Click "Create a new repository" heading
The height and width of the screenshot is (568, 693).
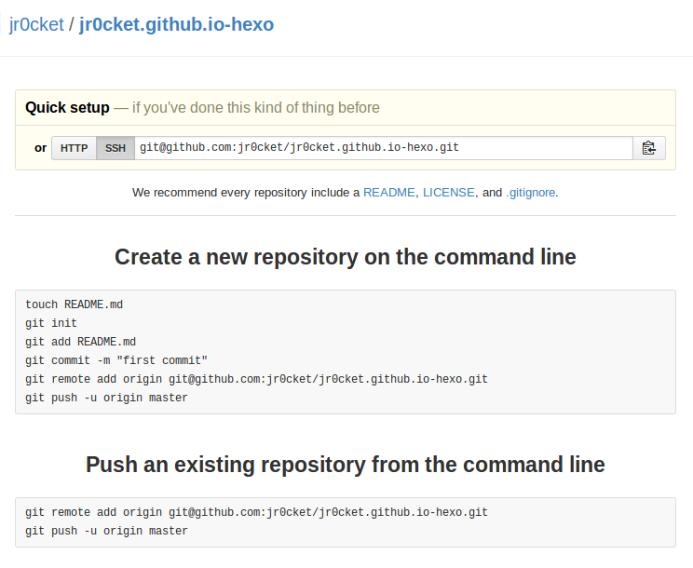click(346, 257)
